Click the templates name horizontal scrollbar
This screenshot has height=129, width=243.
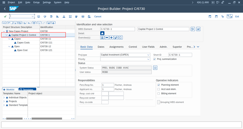click(14, 118)
